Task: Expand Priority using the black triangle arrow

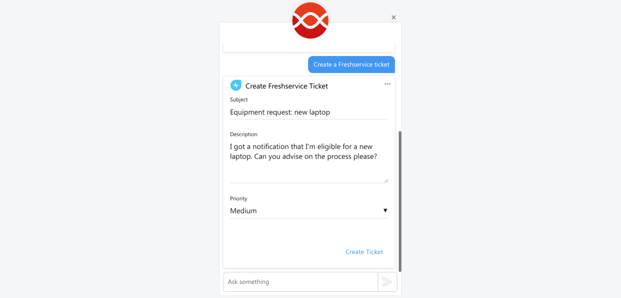Action: pos(385,211)
